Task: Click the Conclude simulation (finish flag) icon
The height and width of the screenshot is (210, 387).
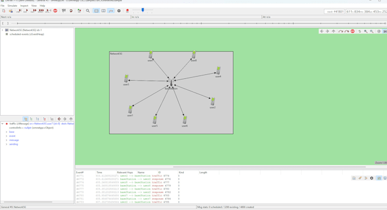Action: pos(64,11)
